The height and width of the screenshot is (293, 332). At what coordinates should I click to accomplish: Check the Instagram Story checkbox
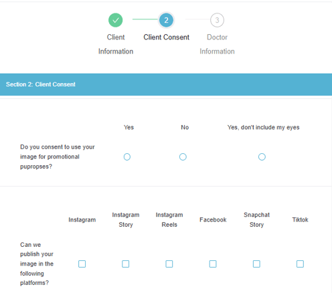click(x=125, y=264)
